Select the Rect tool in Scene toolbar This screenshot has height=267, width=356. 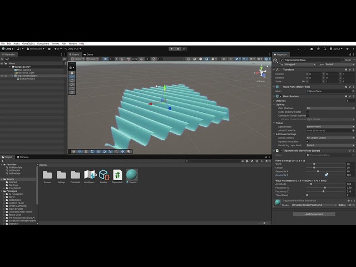coord(72,88)
